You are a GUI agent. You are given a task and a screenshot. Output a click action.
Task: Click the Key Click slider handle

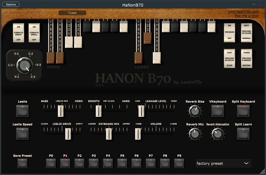coord(99,111)
